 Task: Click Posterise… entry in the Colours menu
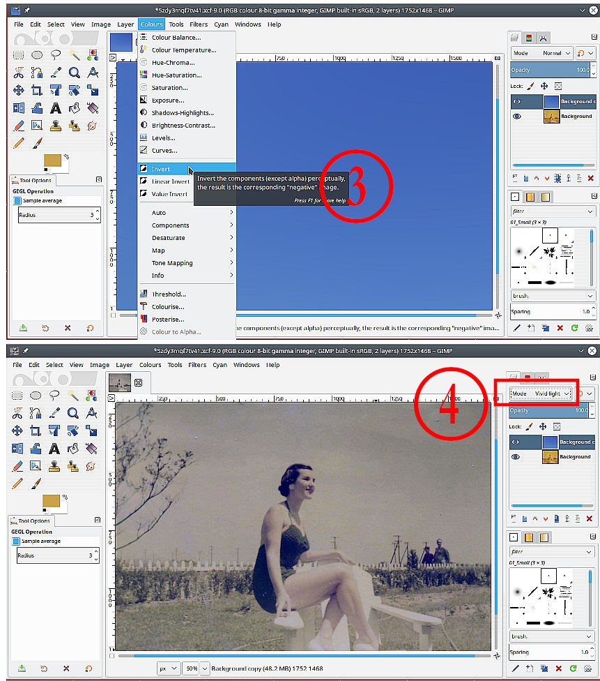tap(187, 320)
